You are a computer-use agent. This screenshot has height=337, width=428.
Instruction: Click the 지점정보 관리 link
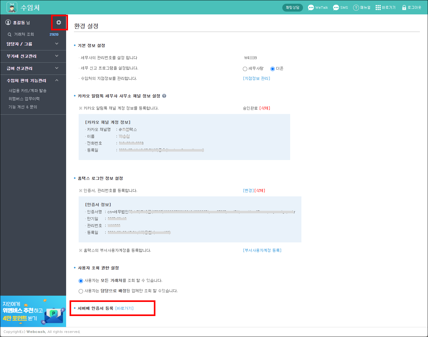click(256, 79)
